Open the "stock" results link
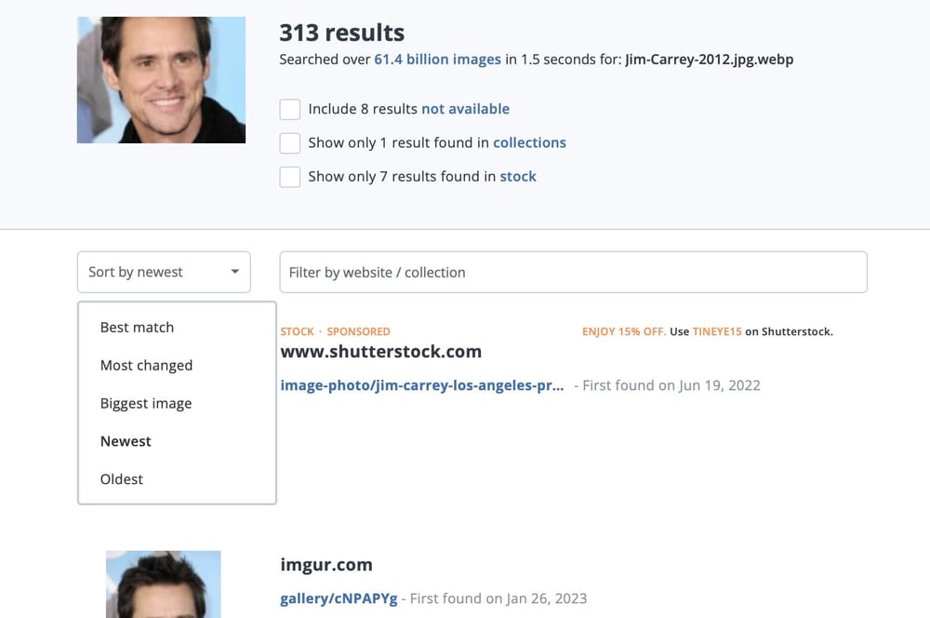This screenshot has width=930, height=618. [x=518, y=177]
